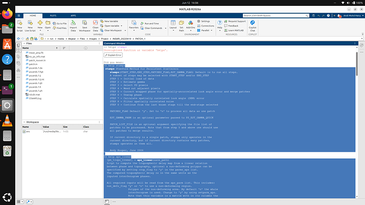Open Set Path dialog
The width and height of the screenshot is (365, 205).
click(x=181, y=26)
